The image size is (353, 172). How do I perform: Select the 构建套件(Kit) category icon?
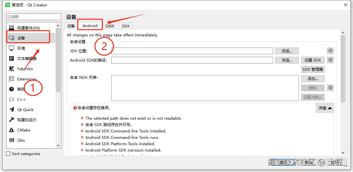click(12, 28)
